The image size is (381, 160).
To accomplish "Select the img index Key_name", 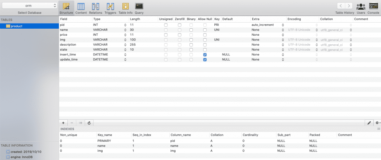I will pyautogui.click(x=100, y=151).
